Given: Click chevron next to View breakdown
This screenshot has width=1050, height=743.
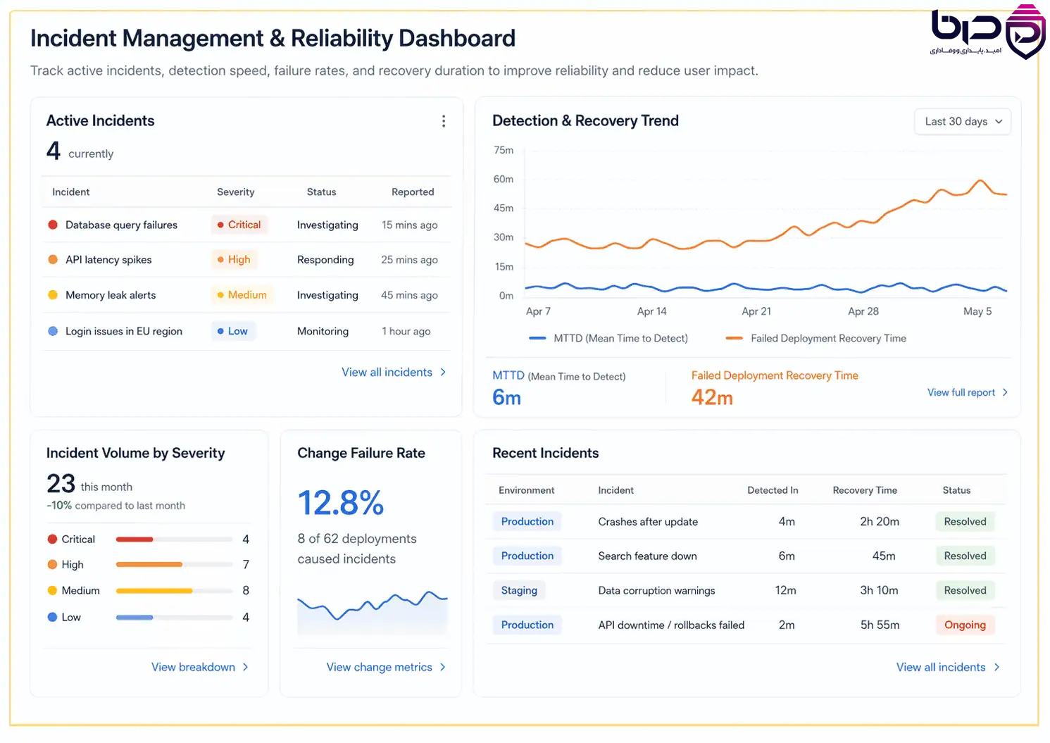Looking at the screenshot, I should tap(245, 667).
